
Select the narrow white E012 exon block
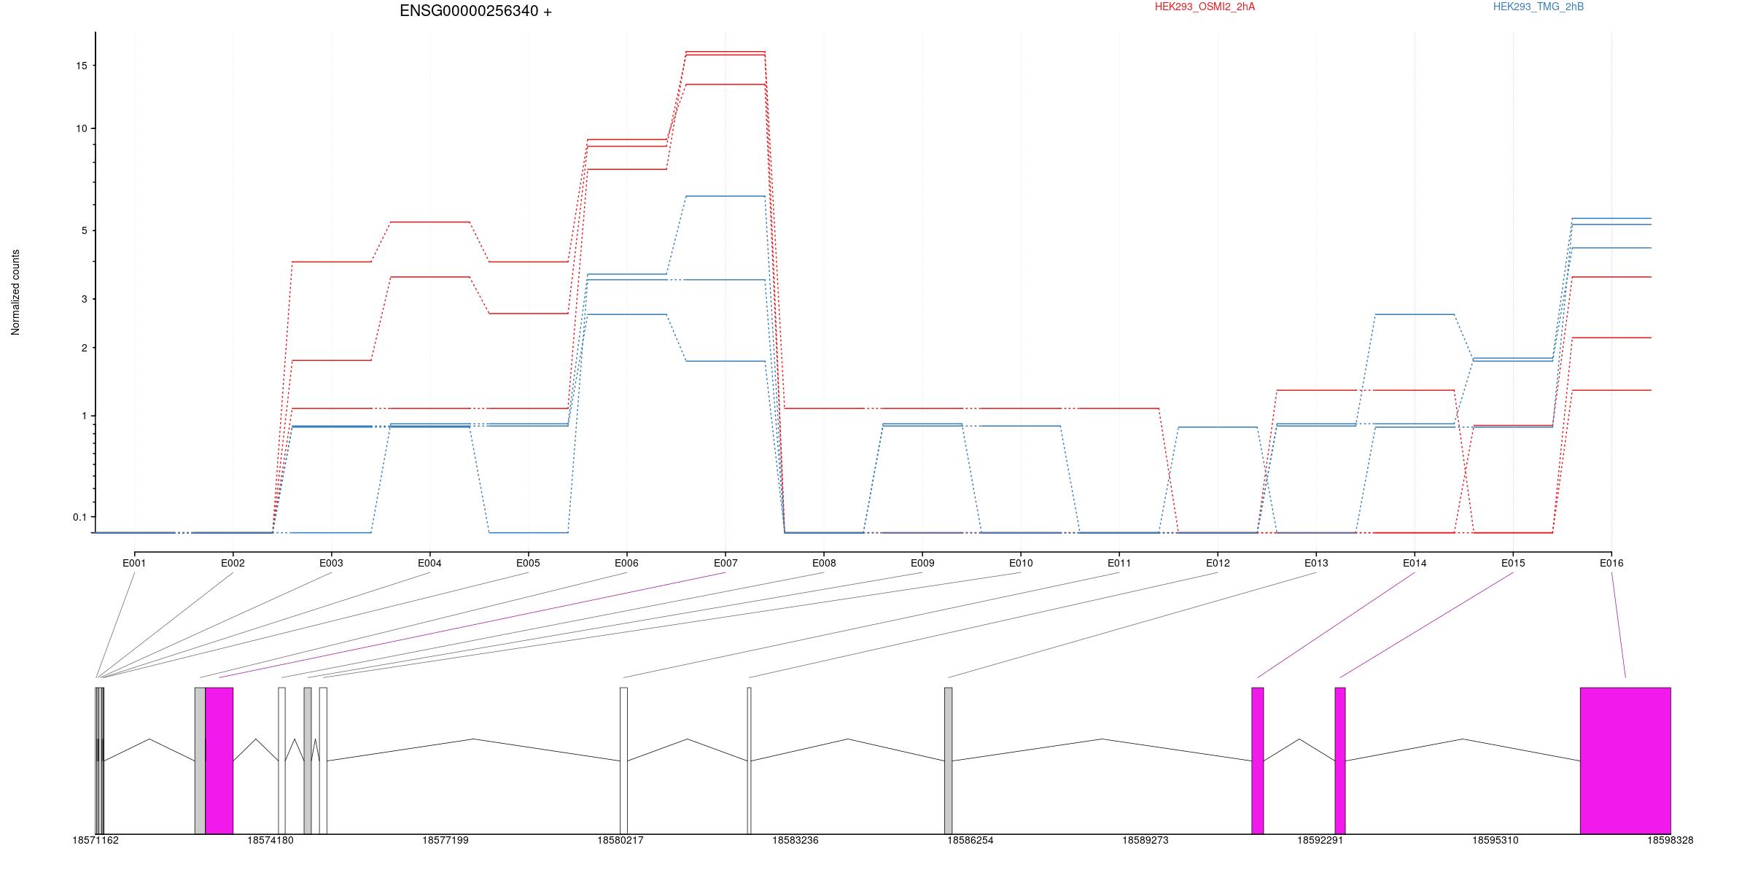749,761
